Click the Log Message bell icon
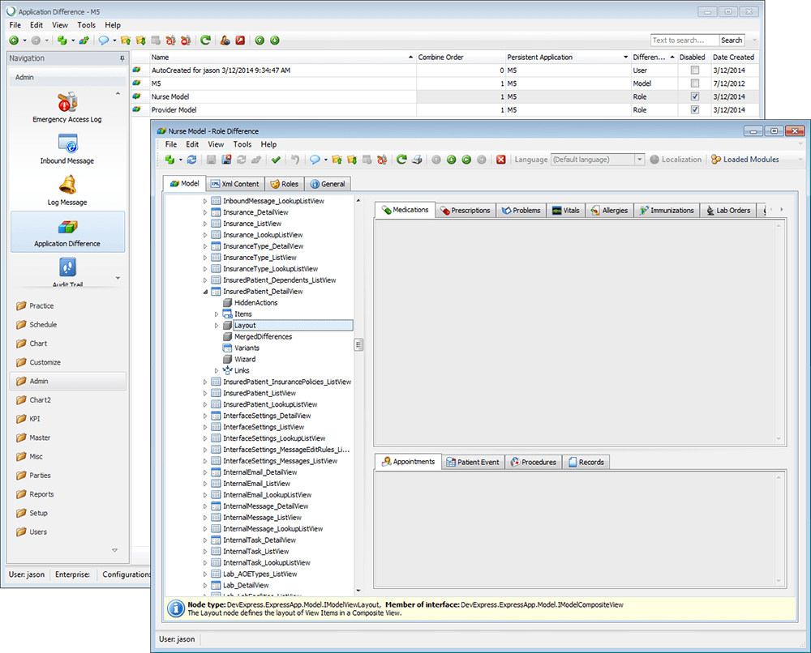 click(67, 185)
